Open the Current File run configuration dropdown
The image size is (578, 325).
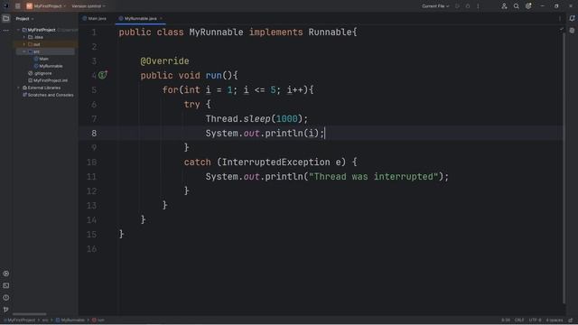pyautogui.click(x=435, y=6)
